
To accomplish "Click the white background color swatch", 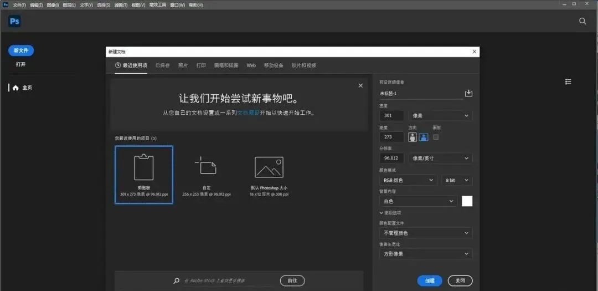I will [467, 201].
